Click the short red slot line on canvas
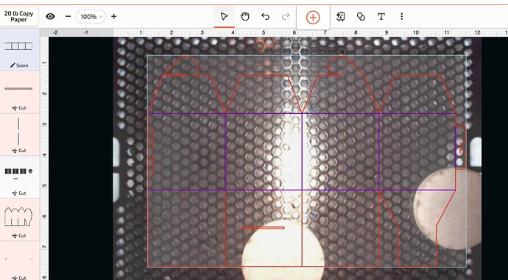The width and height of the screenshot is (508, 280). [264, 228]
